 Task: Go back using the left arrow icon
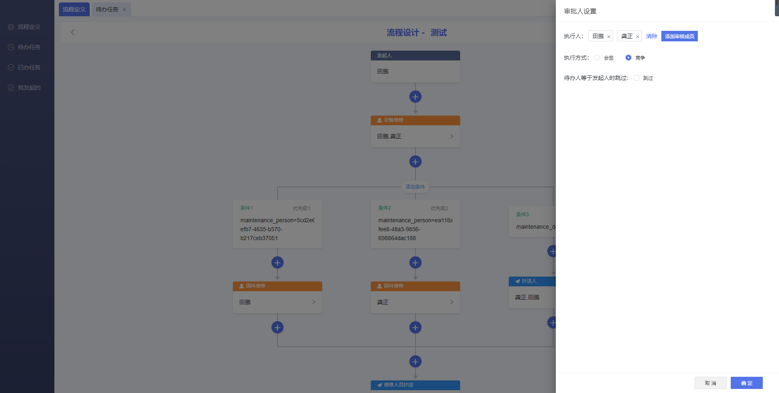pos(73,32)
